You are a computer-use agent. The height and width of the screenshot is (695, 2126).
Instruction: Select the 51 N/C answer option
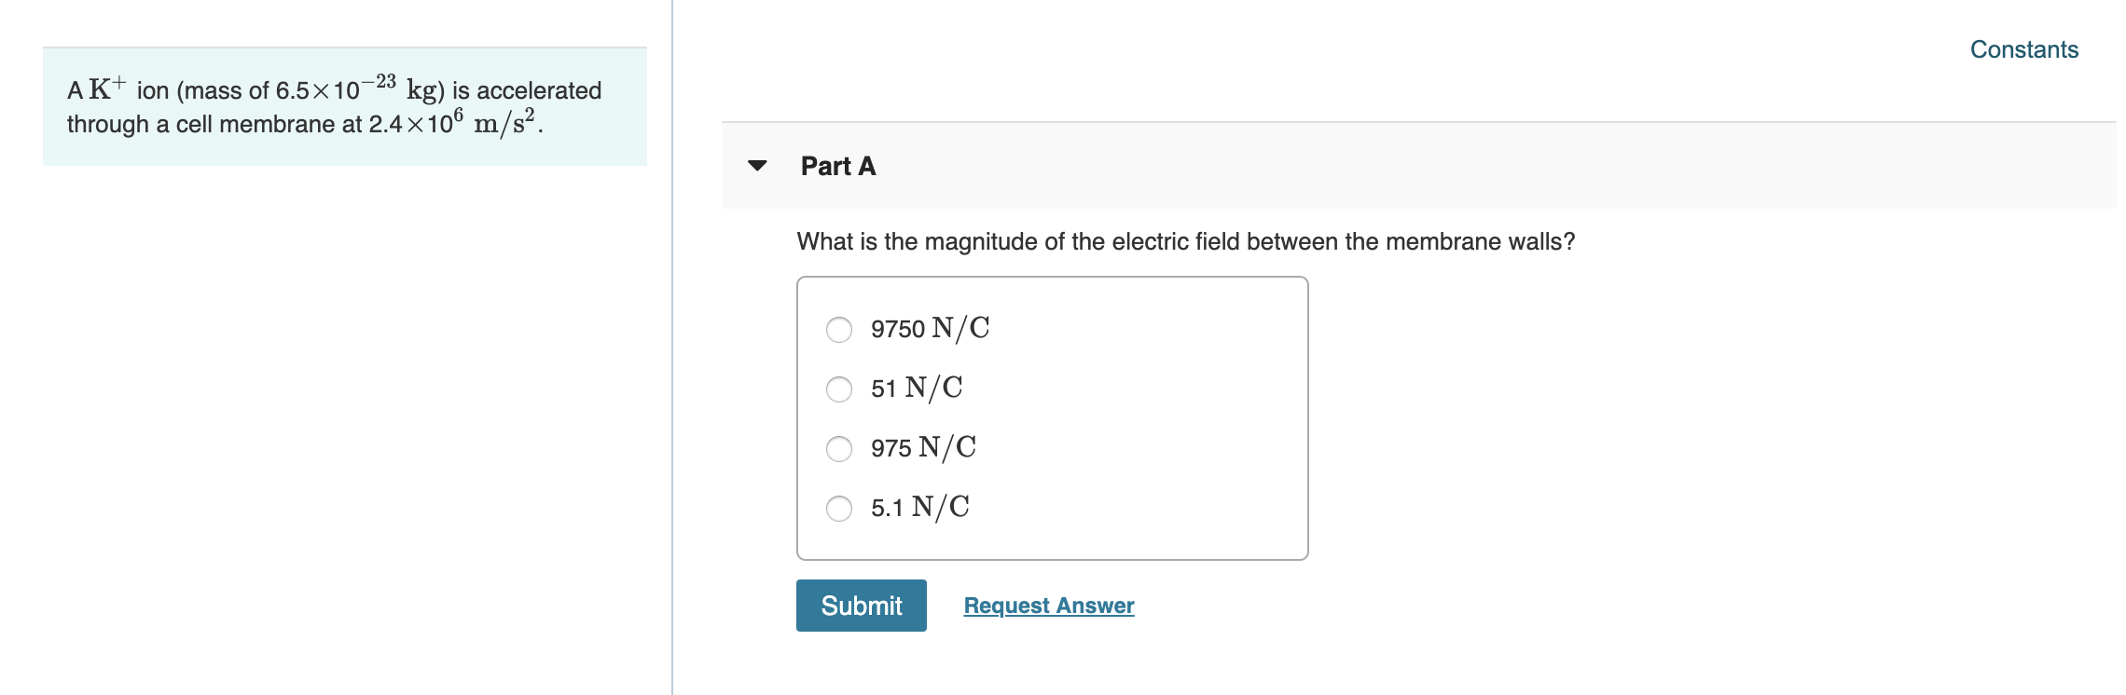(840, 387)
